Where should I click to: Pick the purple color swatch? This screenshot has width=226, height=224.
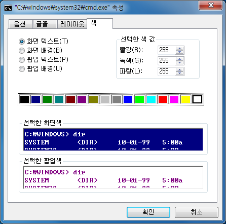click(x=82, y=99)
